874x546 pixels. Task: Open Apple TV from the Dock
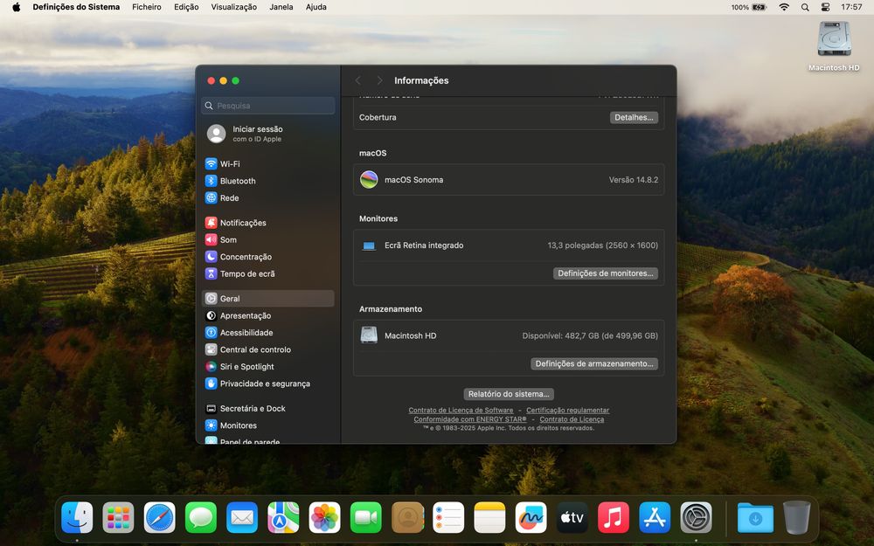point(572,517)
